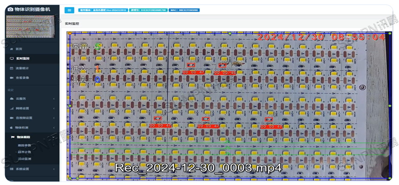The width and height of the screenshot is (399, 185).
Task: Click the home icon next to 首页
Action: (x=11, y=49)
